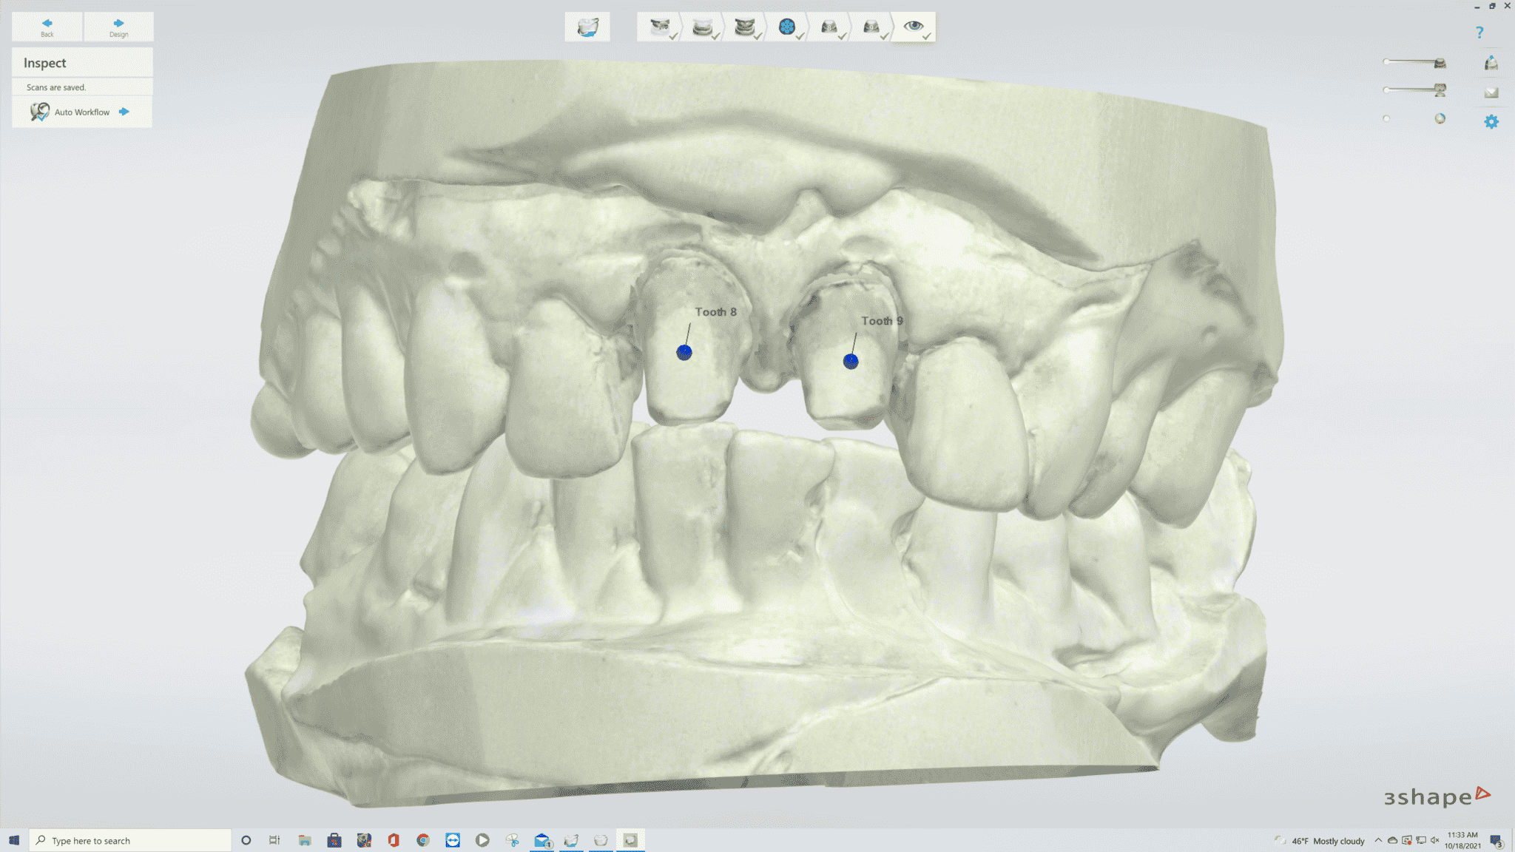Open File Explorer from the taskbar

[x=305, y=840]
